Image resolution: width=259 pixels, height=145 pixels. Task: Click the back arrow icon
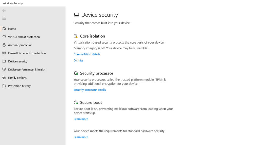[x=4, y=11]
